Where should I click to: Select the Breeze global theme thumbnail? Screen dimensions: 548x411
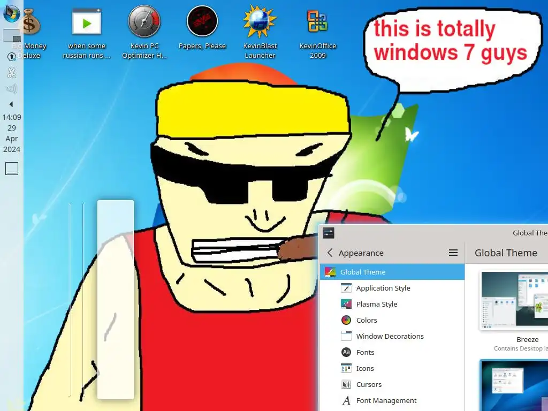point(514,301)
